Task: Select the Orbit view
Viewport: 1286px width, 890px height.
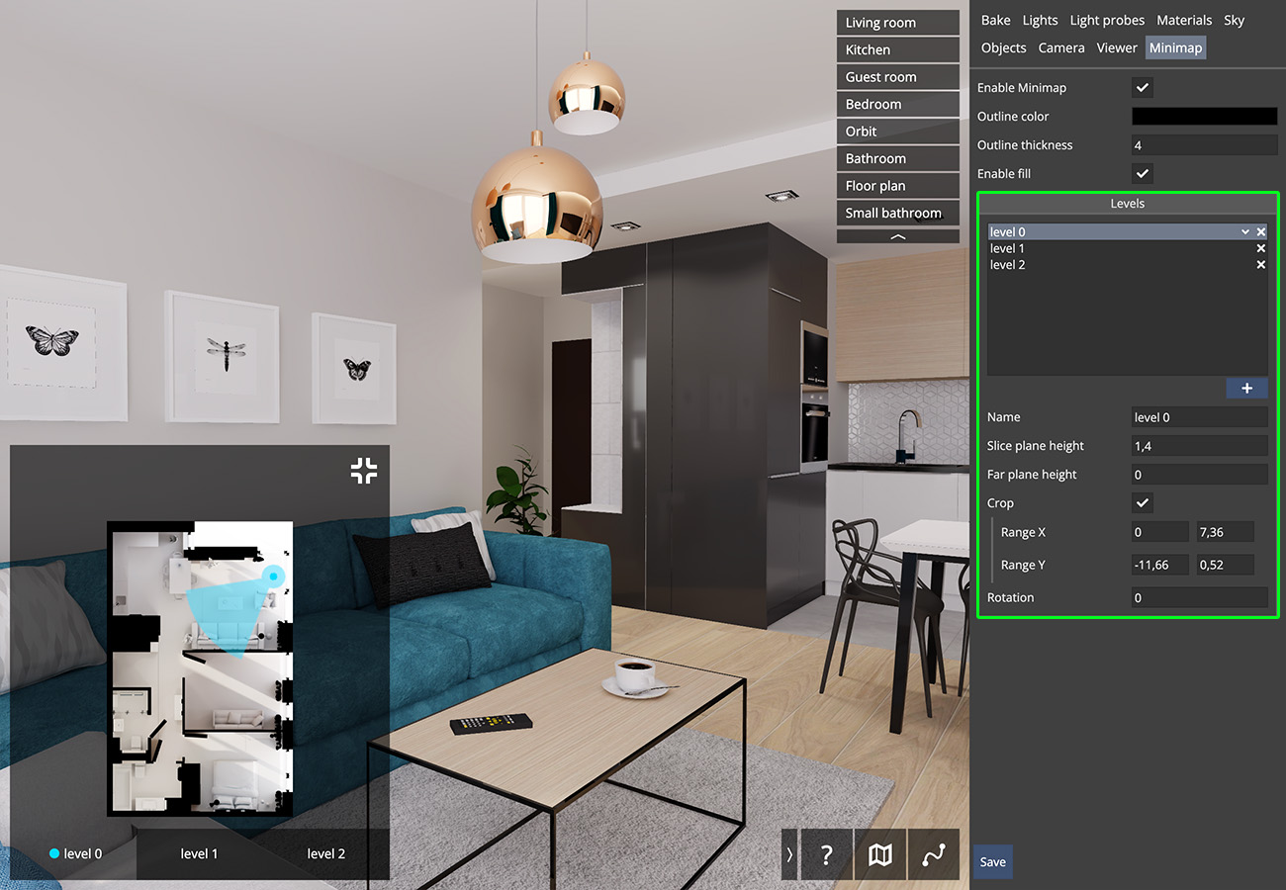Action: tap(898, 132)
